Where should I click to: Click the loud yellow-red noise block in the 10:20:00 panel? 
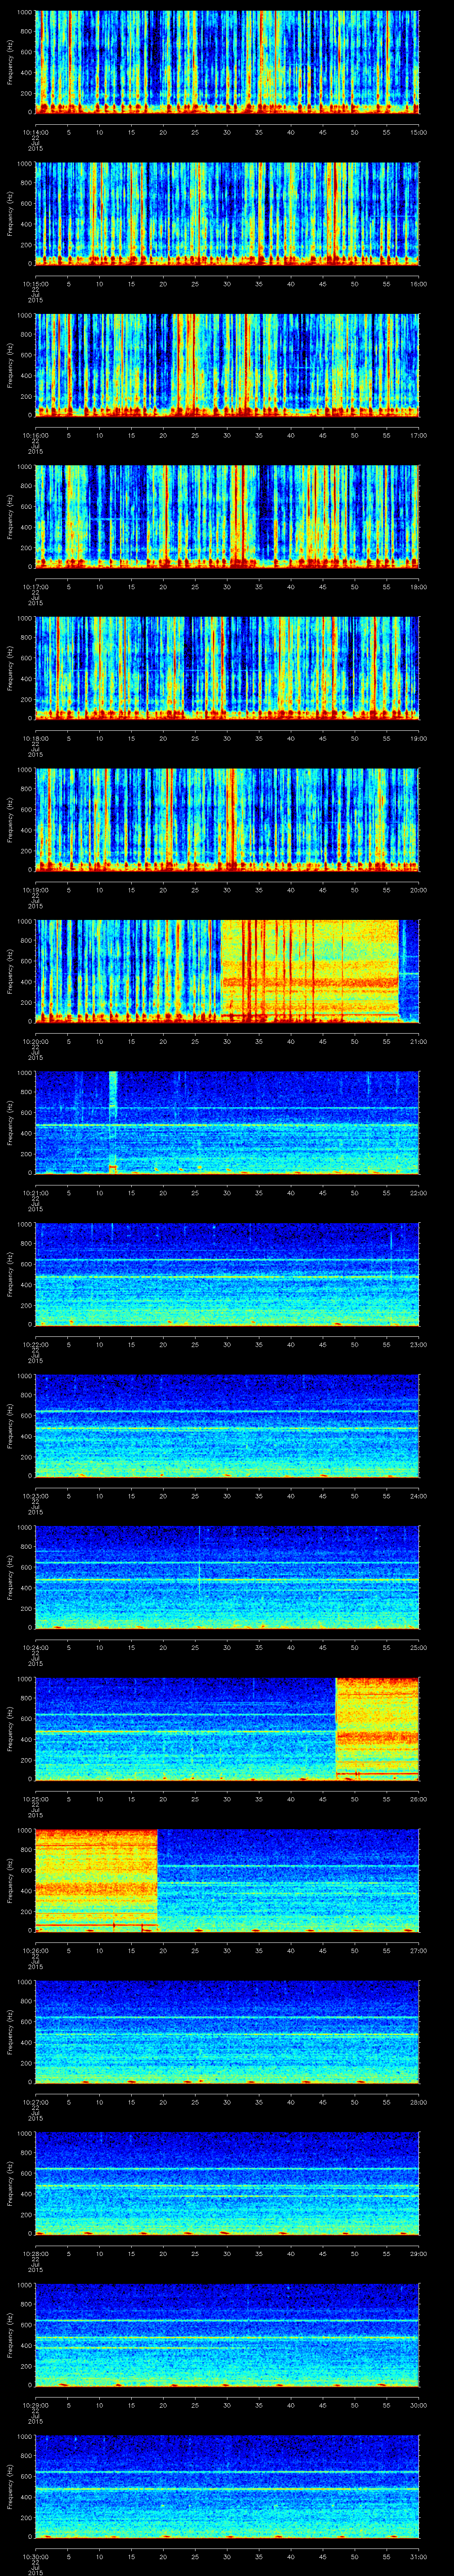(309, 971)
